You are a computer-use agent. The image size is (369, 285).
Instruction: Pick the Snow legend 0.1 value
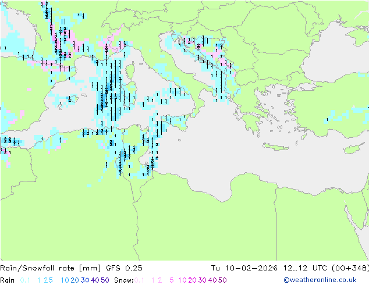(x=139, y=280)
